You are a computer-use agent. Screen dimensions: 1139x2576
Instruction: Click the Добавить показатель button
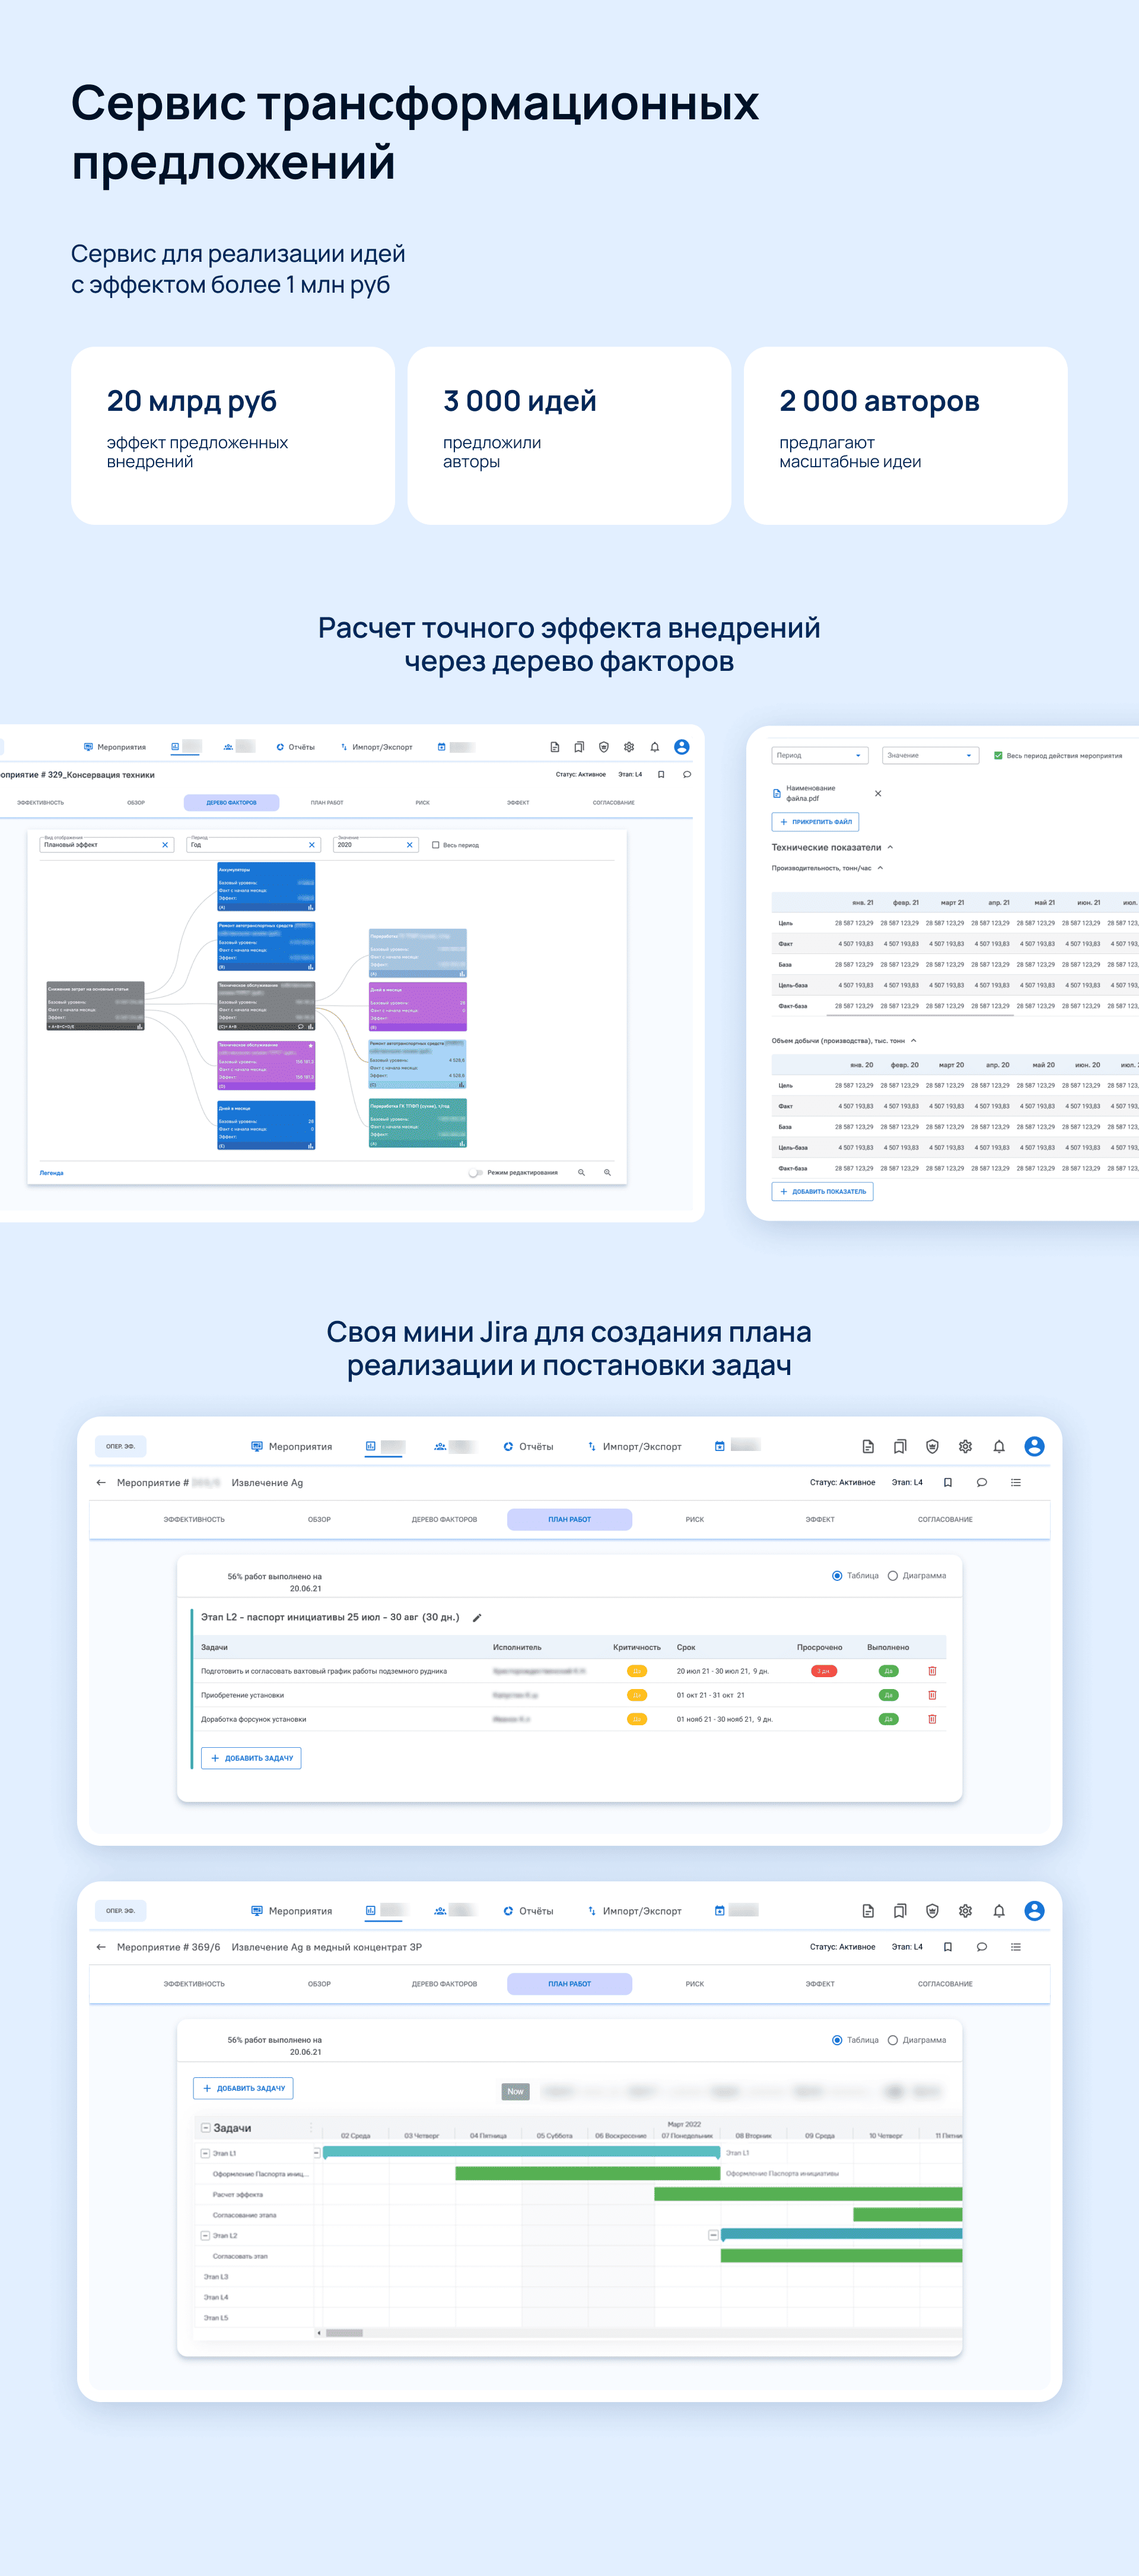tap(822, 1191)
